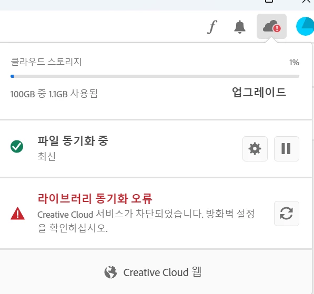The height and width of the screenshot is (294, 314).
Task: Click the globe icon beside Creative Cloud 웹
Action: pyautogui.click(x=110, y=272)
